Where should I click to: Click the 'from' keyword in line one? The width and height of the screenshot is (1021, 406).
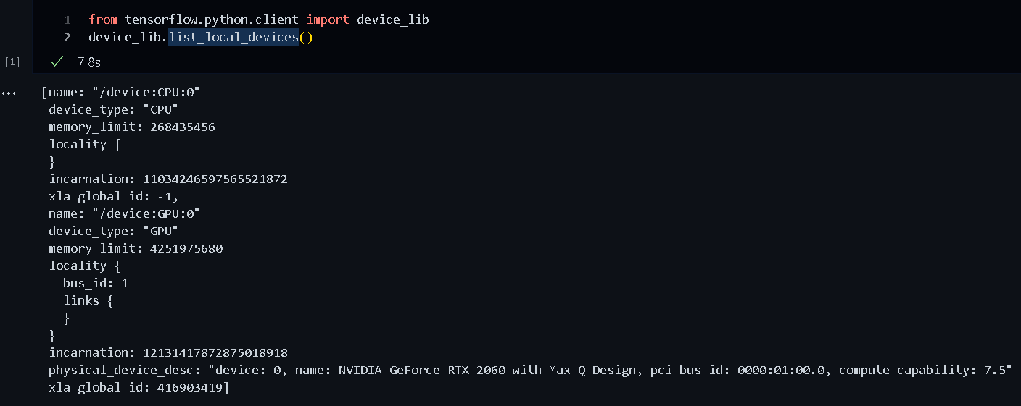coord(103,20)
